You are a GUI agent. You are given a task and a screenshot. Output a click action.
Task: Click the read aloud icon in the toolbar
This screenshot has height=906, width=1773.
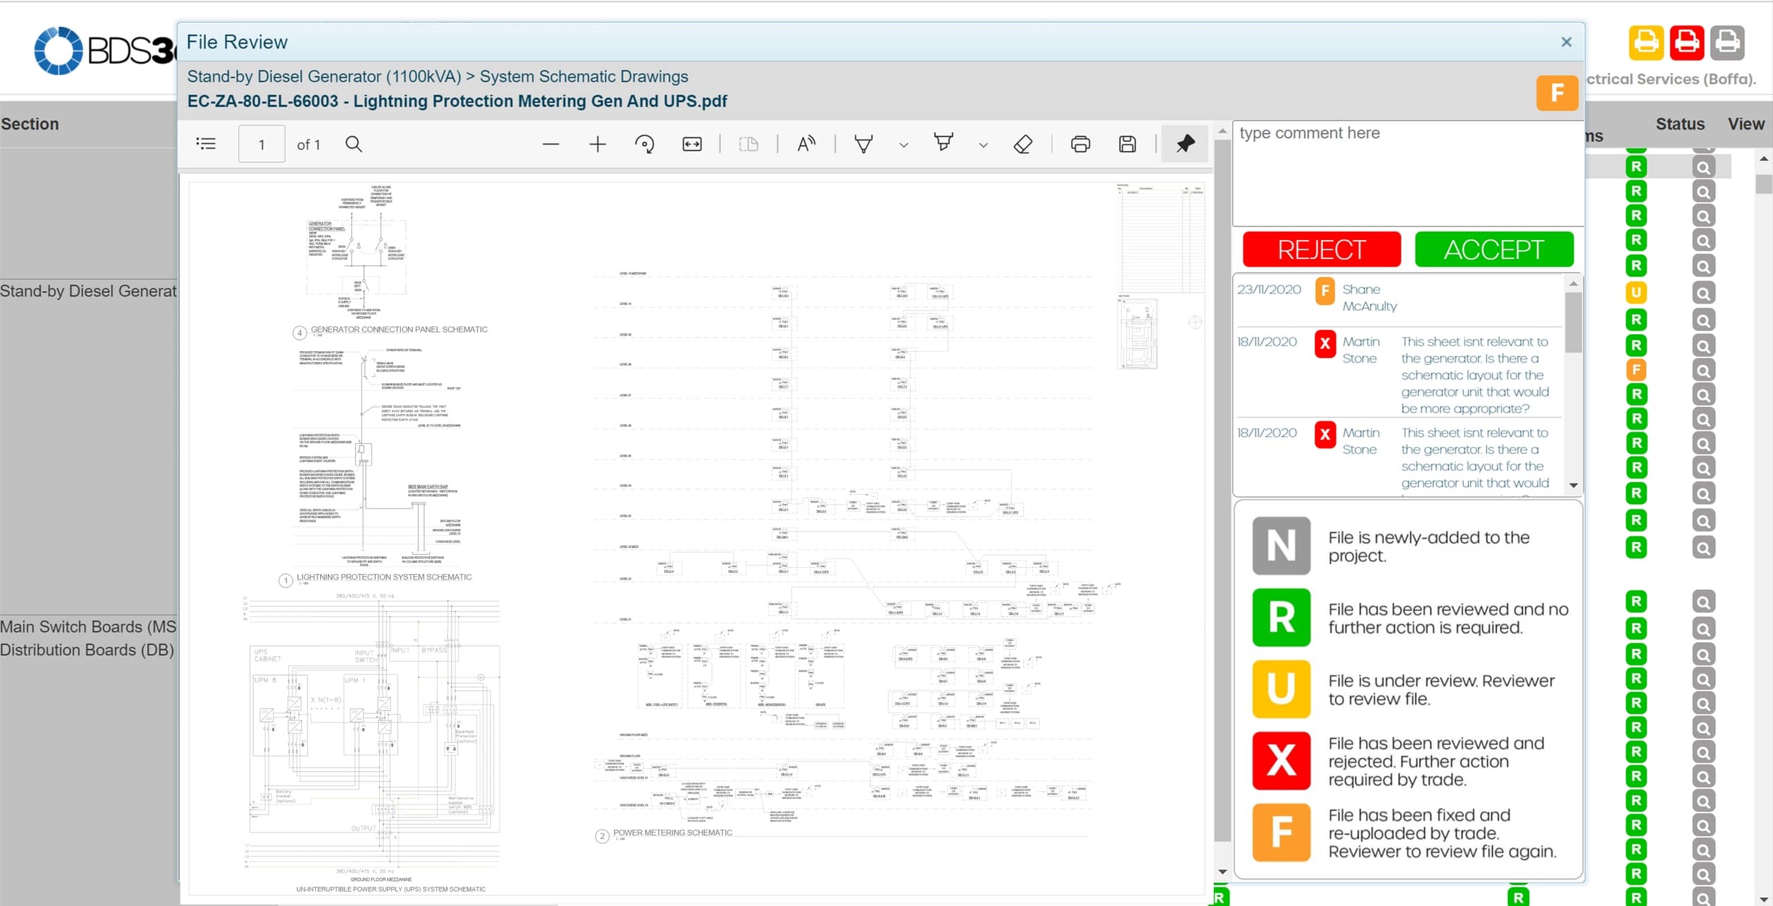[x=805, y=145]
